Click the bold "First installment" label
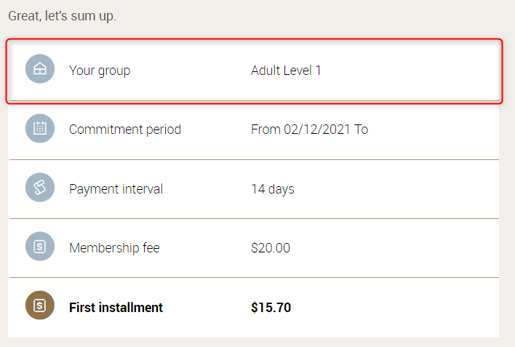 tap(116, 307)
